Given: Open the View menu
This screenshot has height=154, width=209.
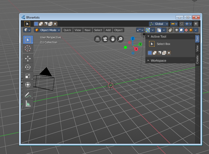Looking at the screenshot, I should (x=78, y=30).
